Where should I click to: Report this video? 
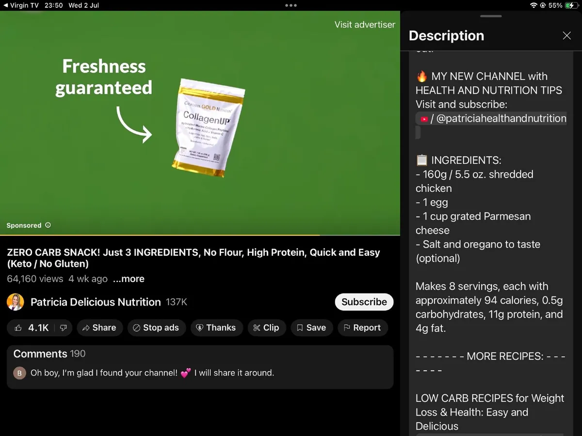click(x=362, y=328)
